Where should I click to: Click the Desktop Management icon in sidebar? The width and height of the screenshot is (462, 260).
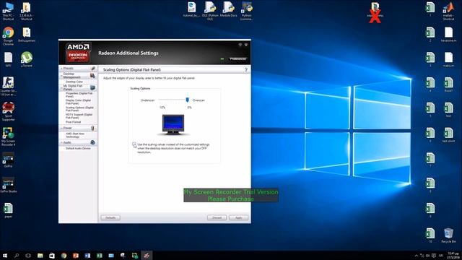point(92,76)
